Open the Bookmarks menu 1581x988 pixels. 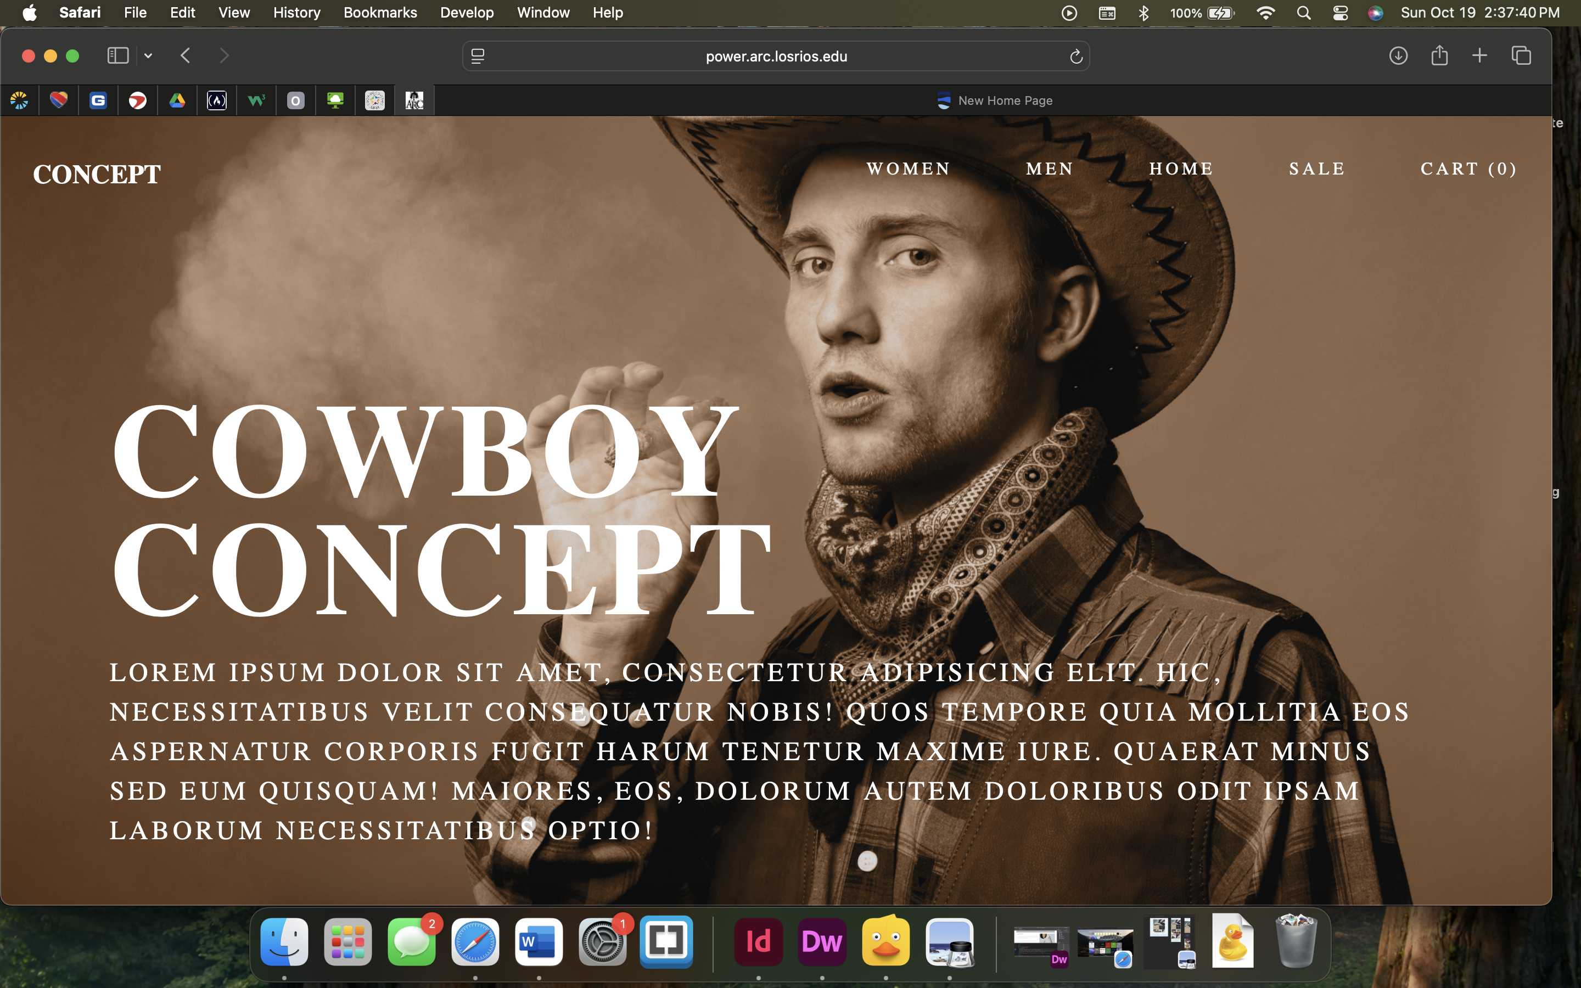[x=379, y=13]
